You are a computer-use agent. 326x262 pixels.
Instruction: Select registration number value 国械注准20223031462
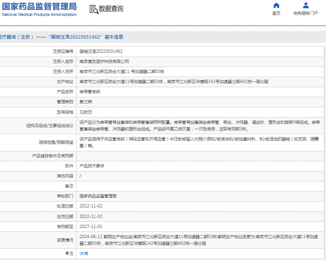click(101, 51)
